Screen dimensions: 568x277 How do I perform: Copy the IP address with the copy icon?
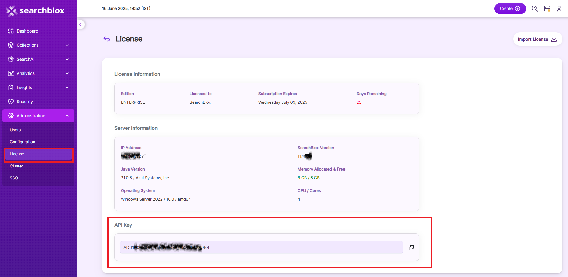tap(144, 156)
